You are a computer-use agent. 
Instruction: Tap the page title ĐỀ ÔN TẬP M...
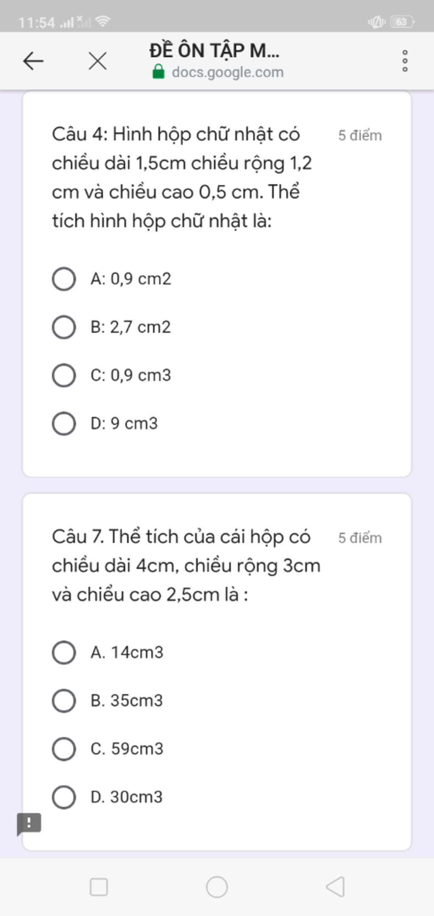pyautogui.click(x=214, y=50)
